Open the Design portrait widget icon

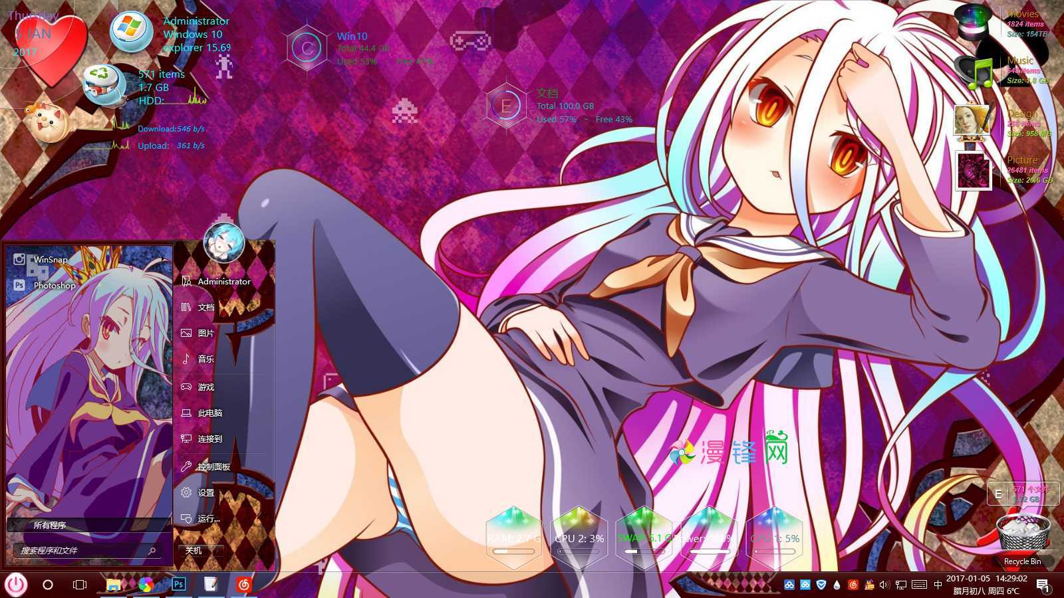pos(972,121)
